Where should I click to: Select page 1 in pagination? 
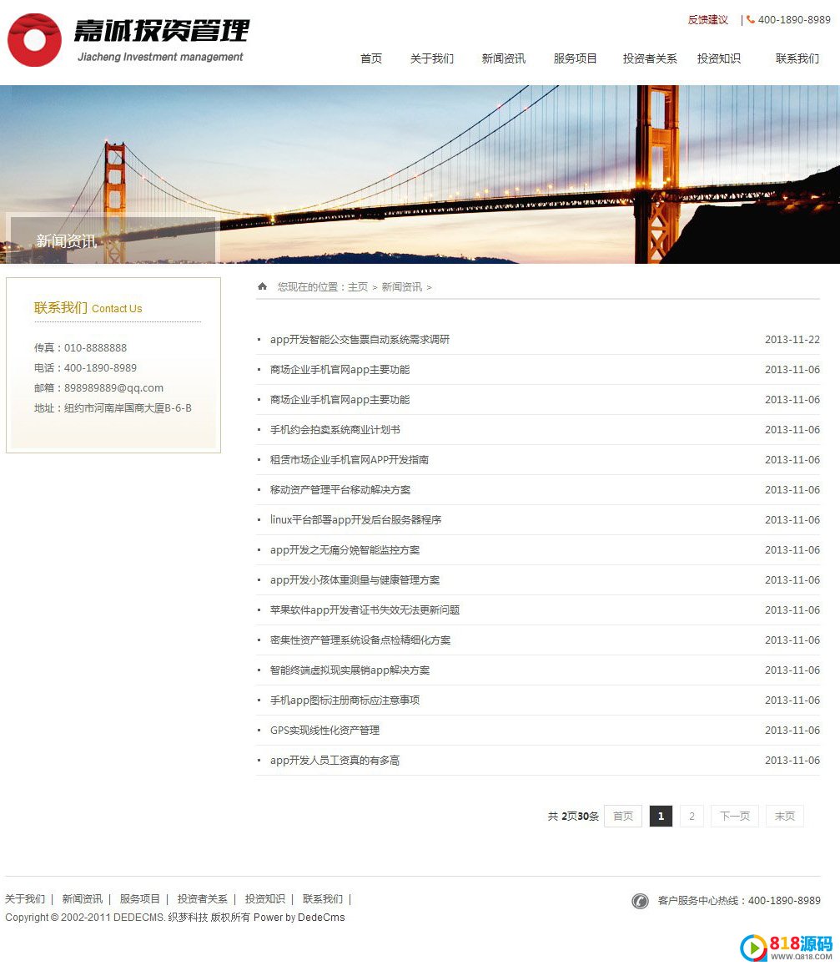[x=661, y=817]
